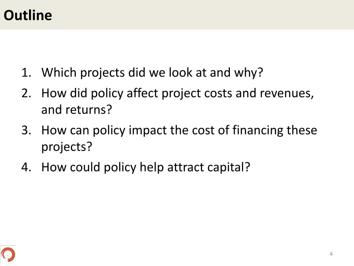Select the slide number 4
Viewport: 354px width, 266px height.
(x=331, y=254)
